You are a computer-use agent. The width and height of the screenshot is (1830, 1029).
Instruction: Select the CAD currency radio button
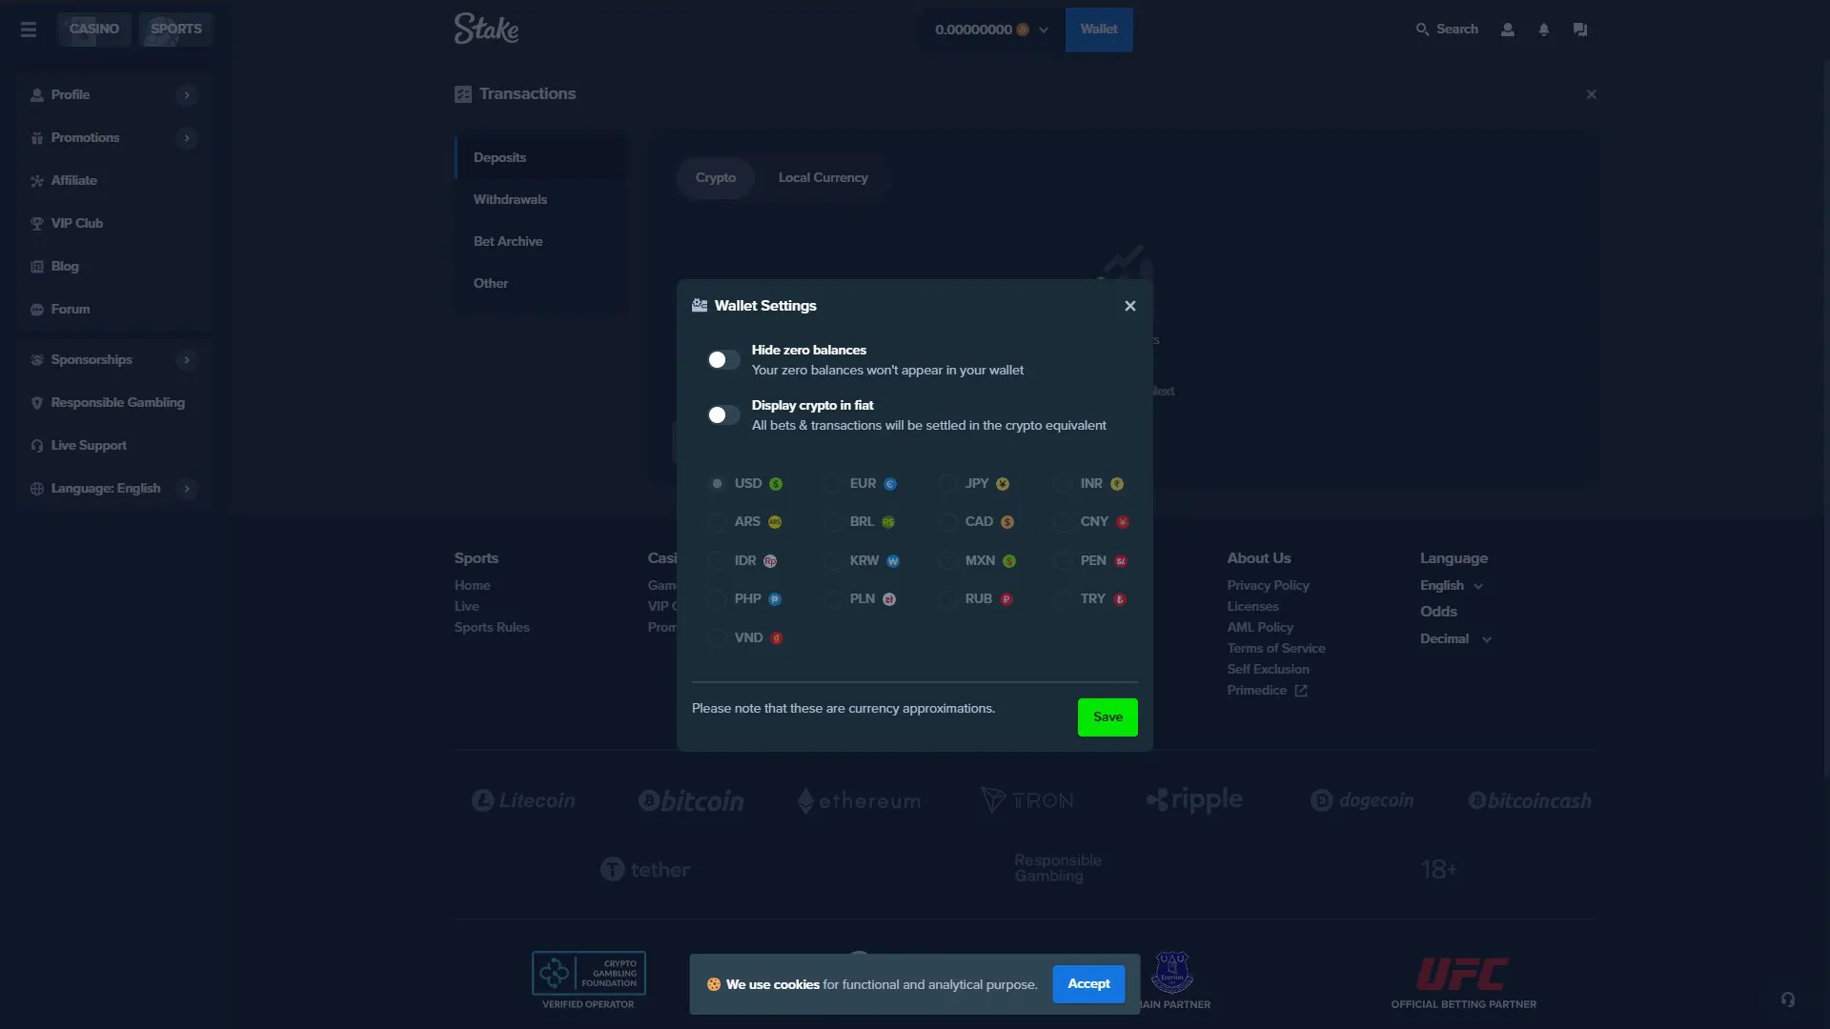pyautogui.click(x=948, y=522)
